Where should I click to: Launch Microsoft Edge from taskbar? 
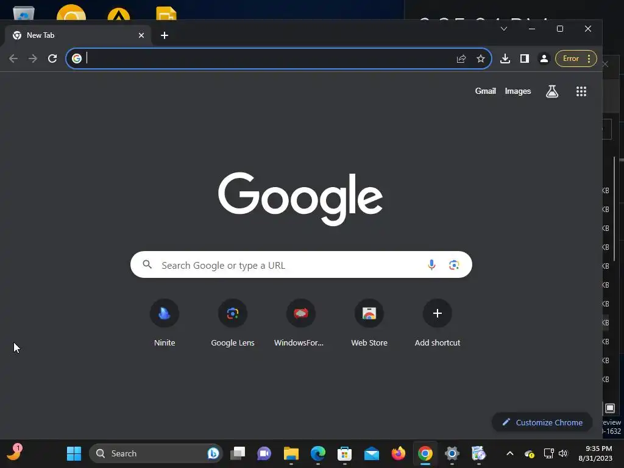(x=317, y=453)
